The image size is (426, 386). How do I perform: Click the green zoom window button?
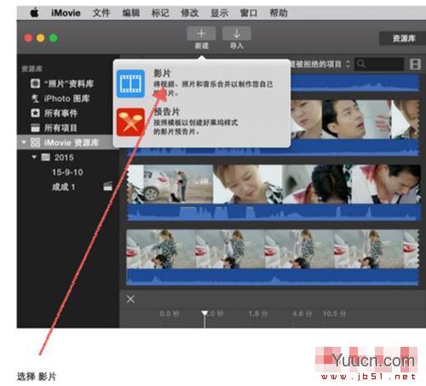click(x=54, y=37)
